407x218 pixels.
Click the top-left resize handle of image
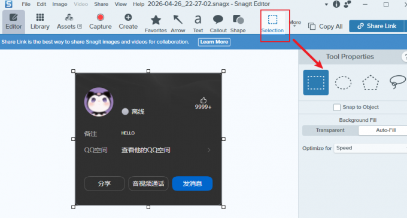[73, 71]
